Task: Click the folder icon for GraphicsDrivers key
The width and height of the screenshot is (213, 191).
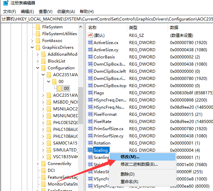Action: [x=38, y=47]
